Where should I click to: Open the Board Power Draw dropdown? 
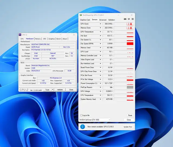coord(100,68)
